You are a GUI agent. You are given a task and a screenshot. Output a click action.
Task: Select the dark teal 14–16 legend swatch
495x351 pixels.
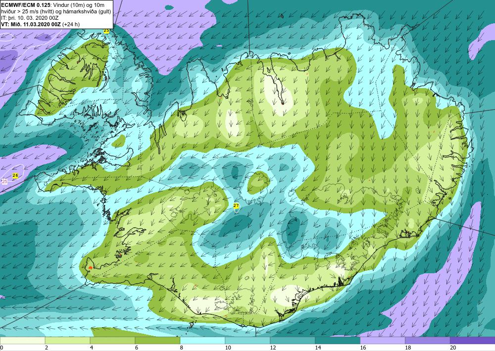338,340
